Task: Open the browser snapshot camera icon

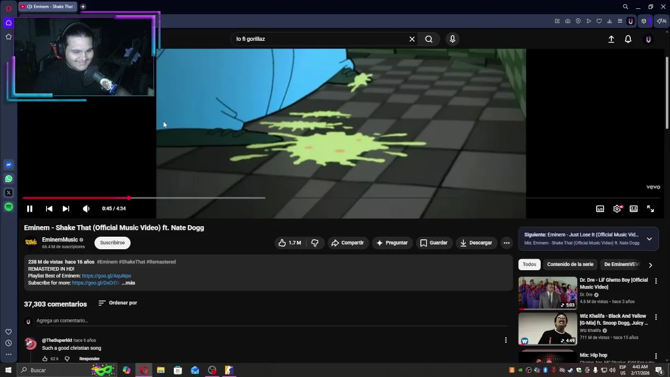Action: pos(568,21)
